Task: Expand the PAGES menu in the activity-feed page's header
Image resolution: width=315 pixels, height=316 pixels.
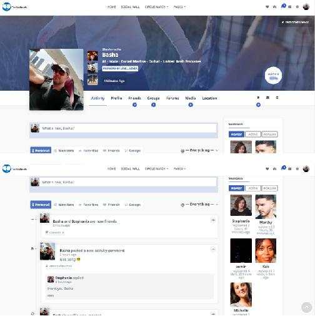Action: click(x=179, y=168)
